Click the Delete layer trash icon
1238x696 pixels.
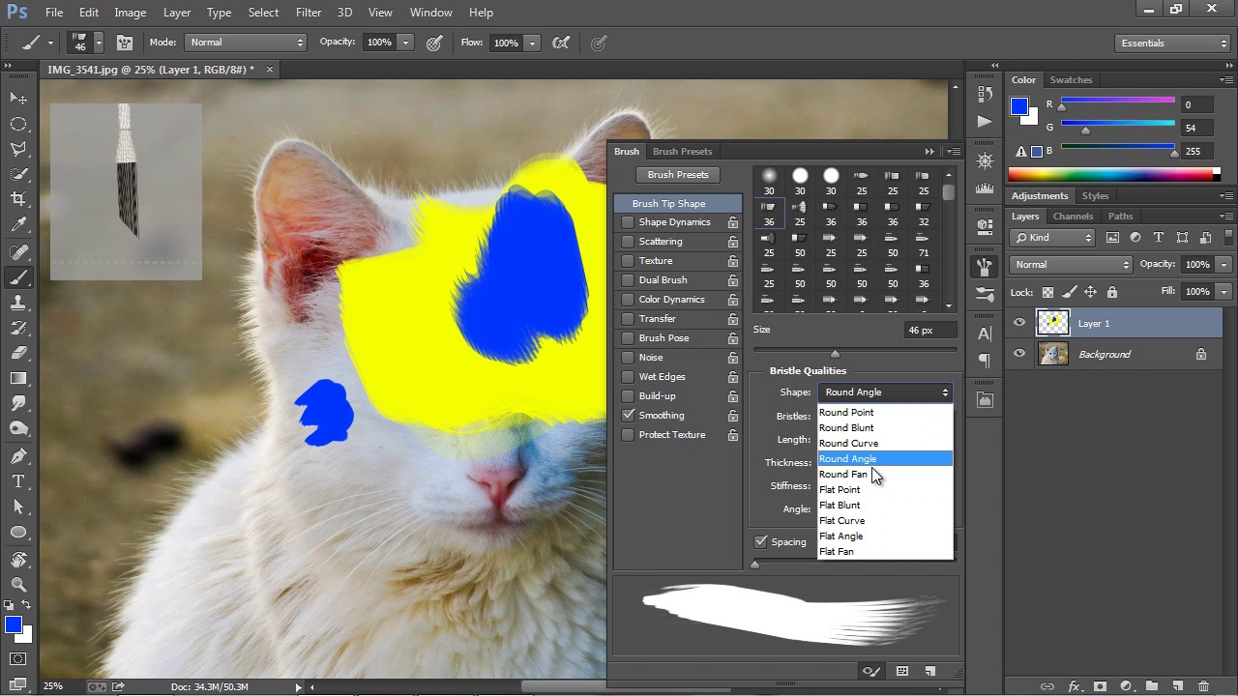(x=1203, y=686)
